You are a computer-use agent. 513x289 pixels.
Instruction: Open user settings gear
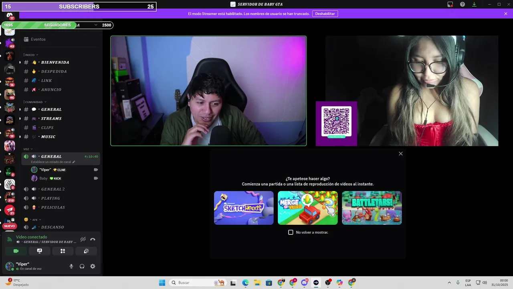[x=93, y=266]
